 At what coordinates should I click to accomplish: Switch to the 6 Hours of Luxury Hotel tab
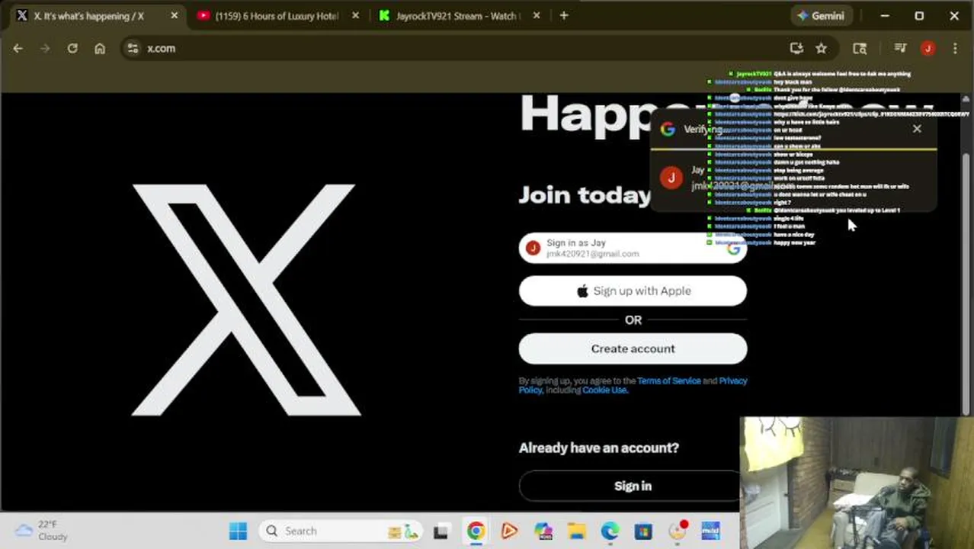point(277,15)
